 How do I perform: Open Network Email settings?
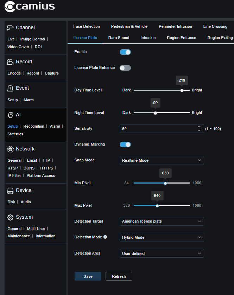click(x=32, y=160)
